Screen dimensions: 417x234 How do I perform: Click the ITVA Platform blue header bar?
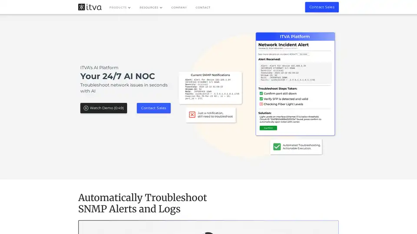click(x=295, y=37)
